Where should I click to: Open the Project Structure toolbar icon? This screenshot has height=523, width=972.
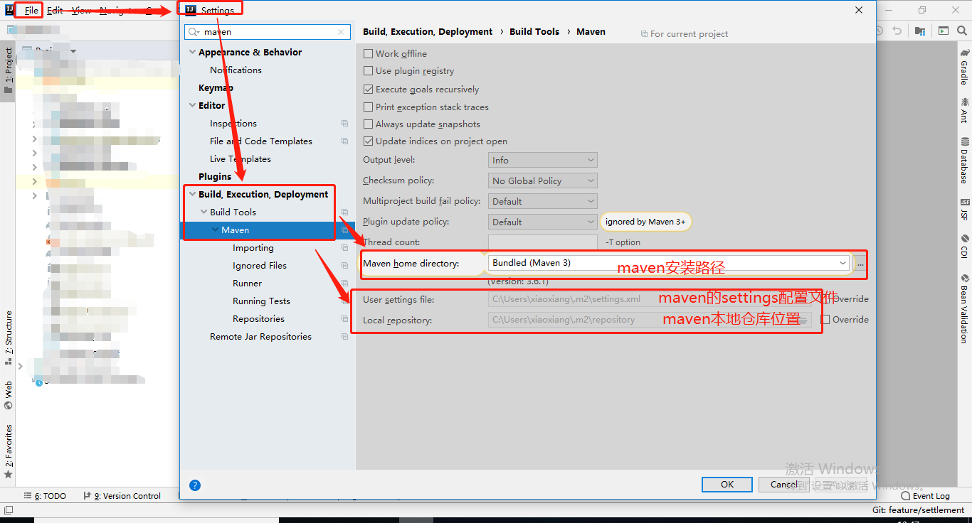pyautogui.click(x=920, y=31)
